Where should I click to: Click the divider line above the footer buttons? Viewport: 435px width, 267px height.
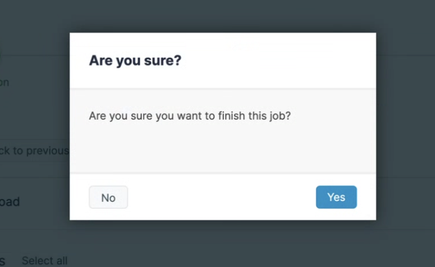click(x=223, y=173)
